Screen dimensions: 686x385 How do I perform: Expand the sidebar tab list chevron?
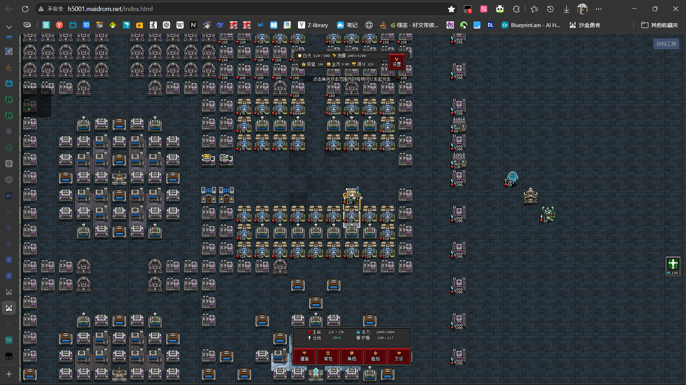coord(9,27)
